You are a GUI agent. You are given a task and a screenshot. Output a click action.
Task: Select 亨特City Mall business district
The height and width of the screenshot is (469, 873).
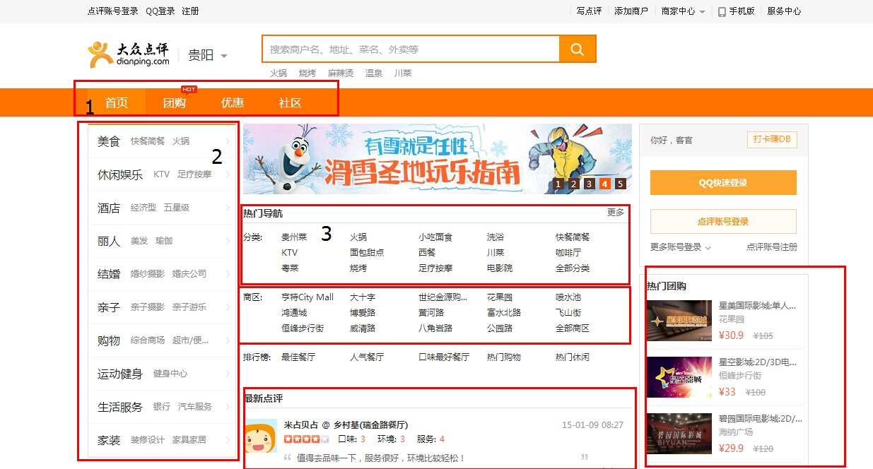pyautogui.click(x=307, y=297)
